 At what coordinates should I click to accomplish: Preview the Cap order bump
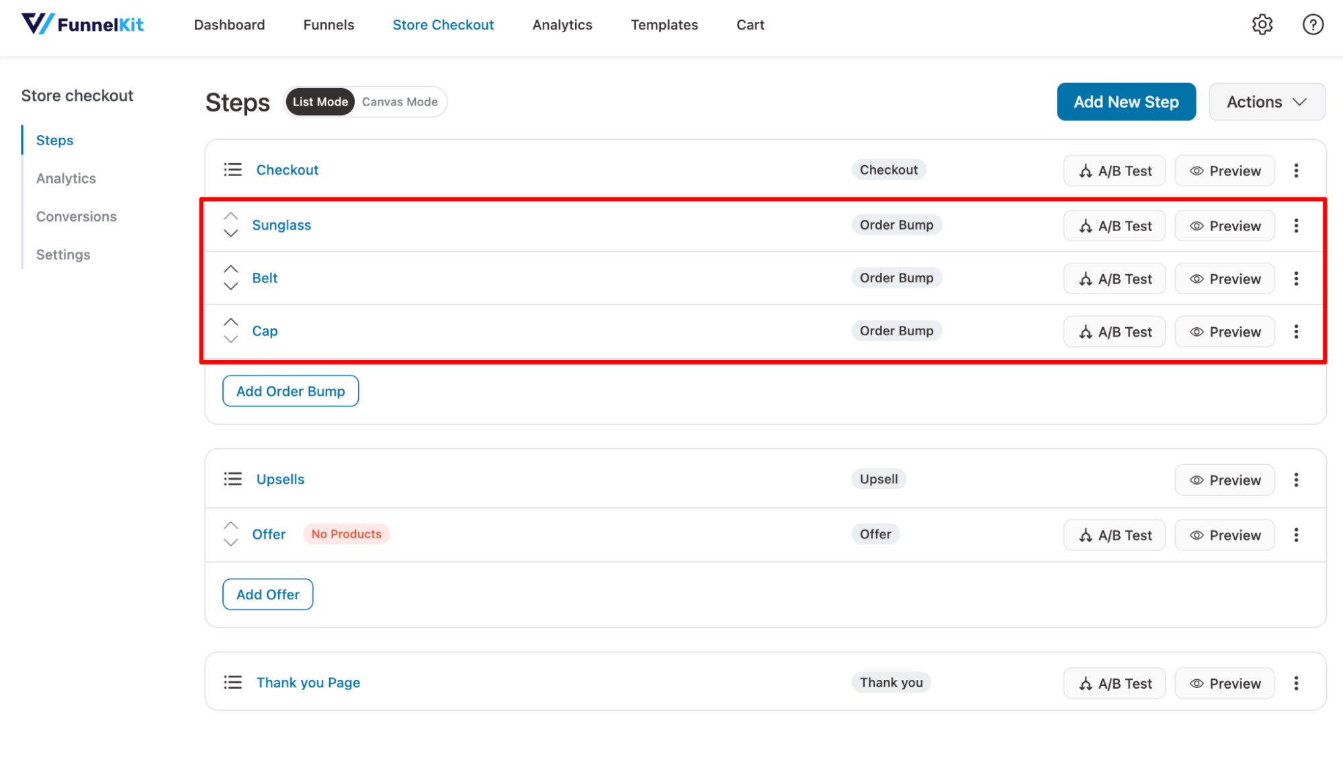1225,332
